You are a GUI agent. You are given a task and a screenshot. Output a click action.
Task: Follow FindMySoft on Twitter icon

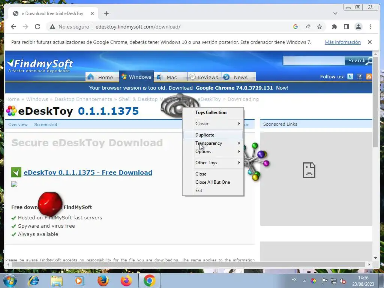tap(350, 76)
